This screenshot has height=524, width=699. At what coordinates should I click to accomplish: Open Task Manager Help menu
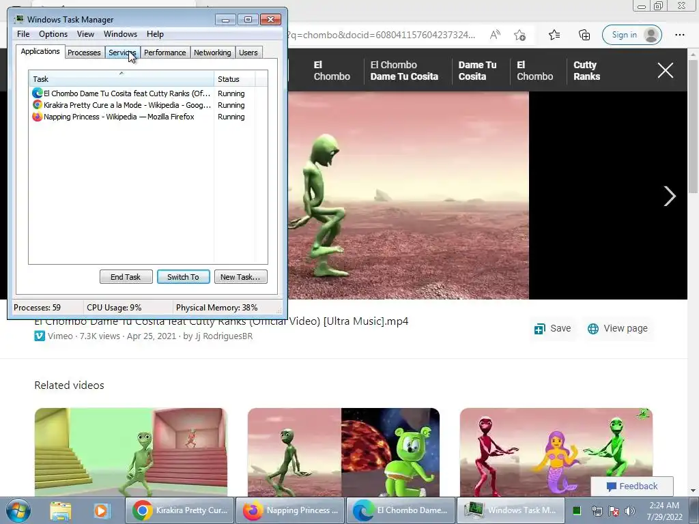[155, 34]
